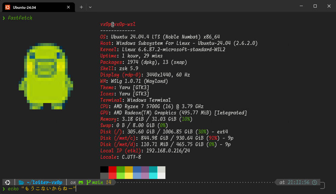This screenshot has height=194, width=336.
Task: Click the dark red color block
Action: coord(113,169)
